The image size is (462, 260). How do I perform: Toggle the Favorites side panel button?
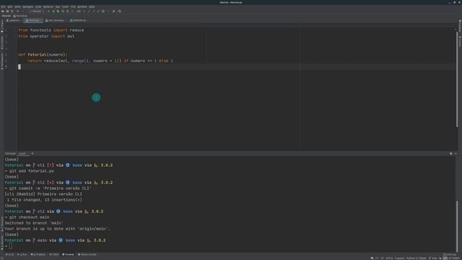coord(2,243)
